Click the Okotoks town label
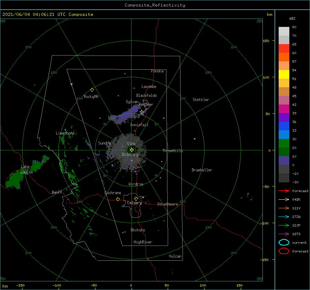The width and height of the screenshot is (310, 290). pyautogui.click(x=138, y=230)
